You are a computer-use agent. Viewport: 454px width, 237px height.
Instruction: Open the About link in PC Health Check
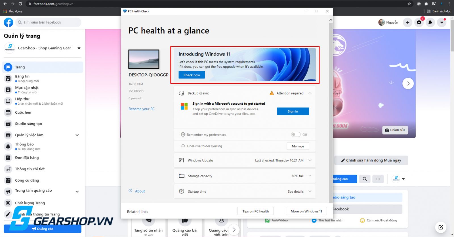point(140,191)
